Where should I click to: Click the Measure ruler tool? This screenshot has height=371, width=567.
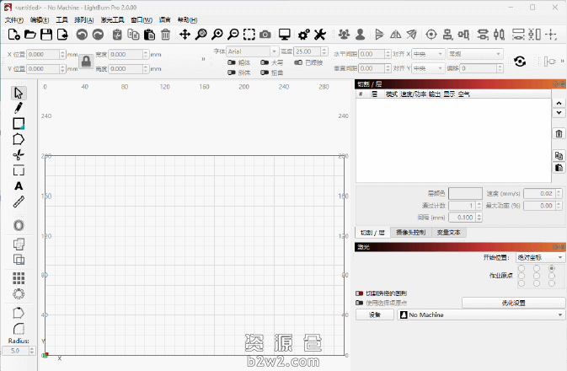[x=19, y=202]
